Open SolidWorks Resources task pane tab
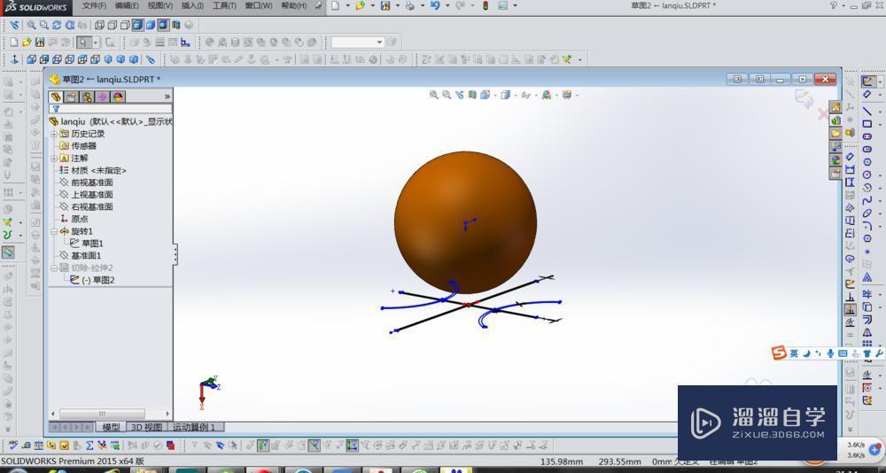Image resolution: width=886 pixels, height=473 pixels. [x=835, y=107]
